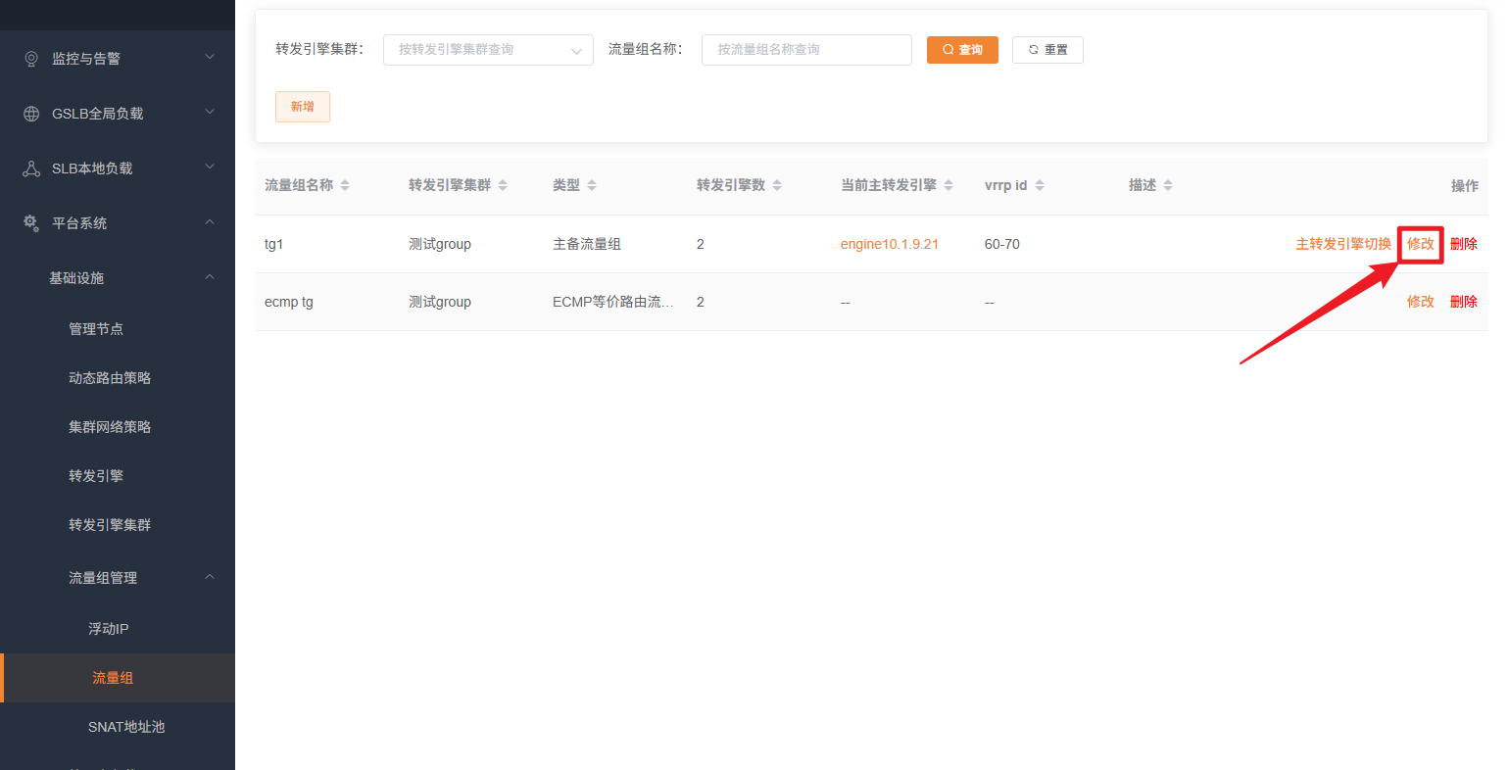Collapse the 基础设施 section
1508x770 pixels.
click(209, 276)
